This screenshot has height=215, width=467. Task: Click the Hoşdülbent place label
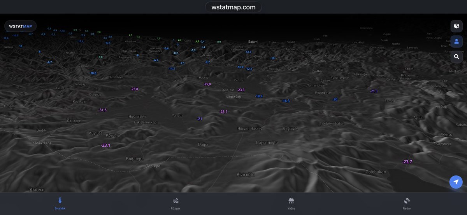tap(138, 117)
